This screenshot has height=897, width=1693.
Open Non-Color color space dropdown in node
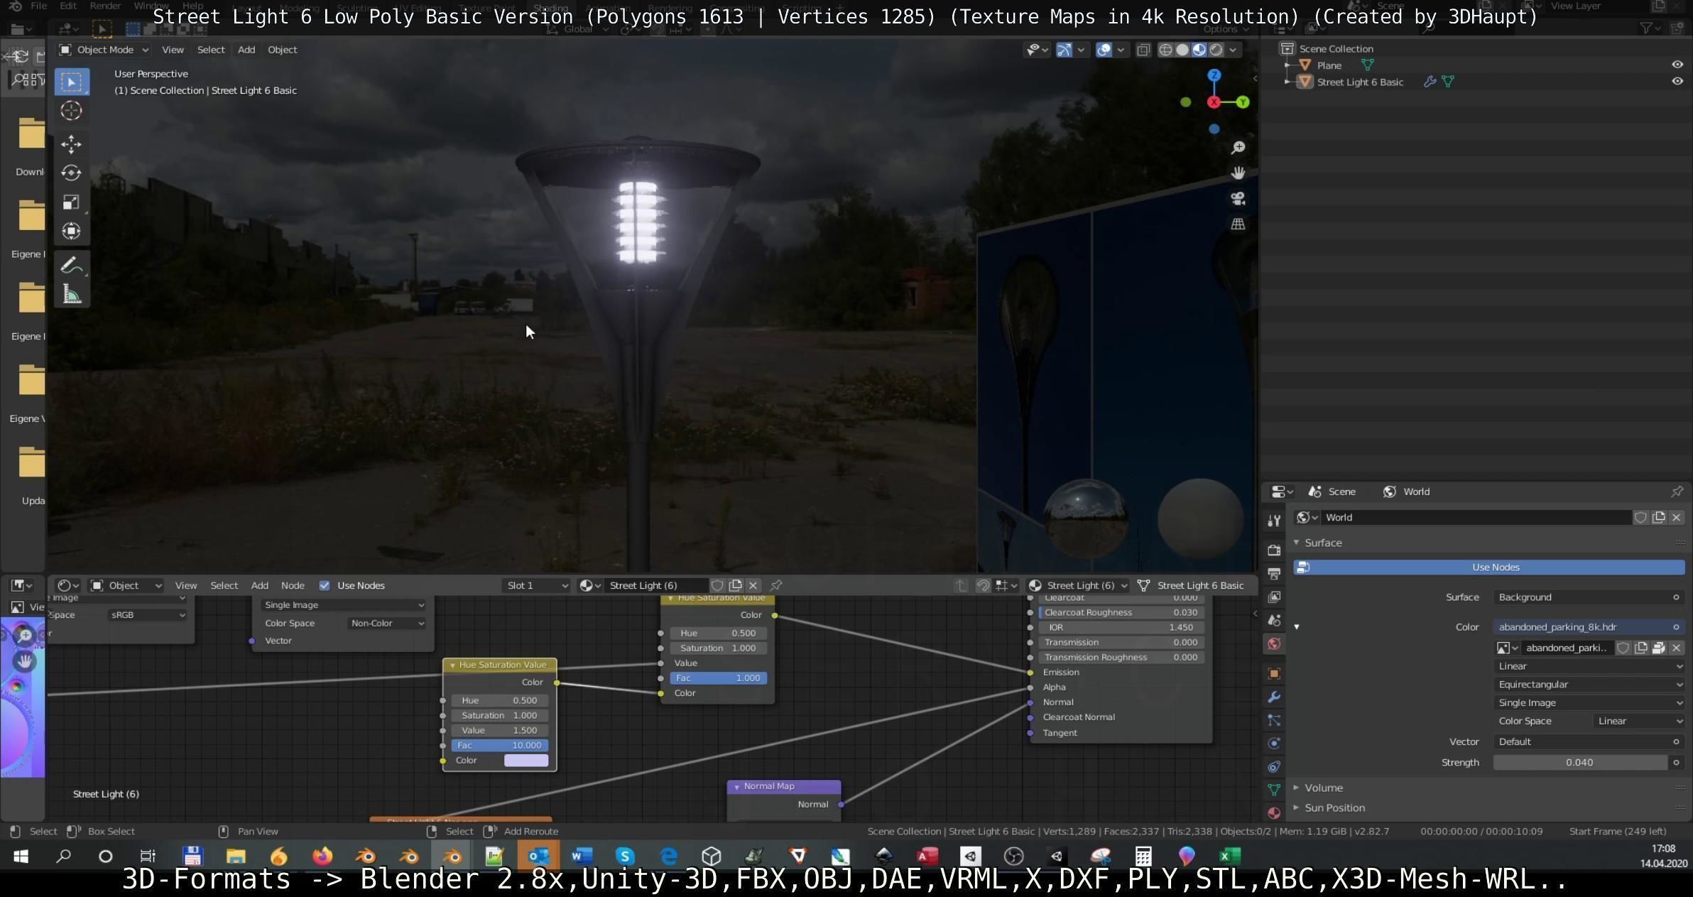click(x=387, y=624)
